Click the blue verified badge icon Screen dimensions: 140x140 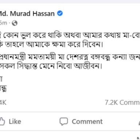[60, 13]
